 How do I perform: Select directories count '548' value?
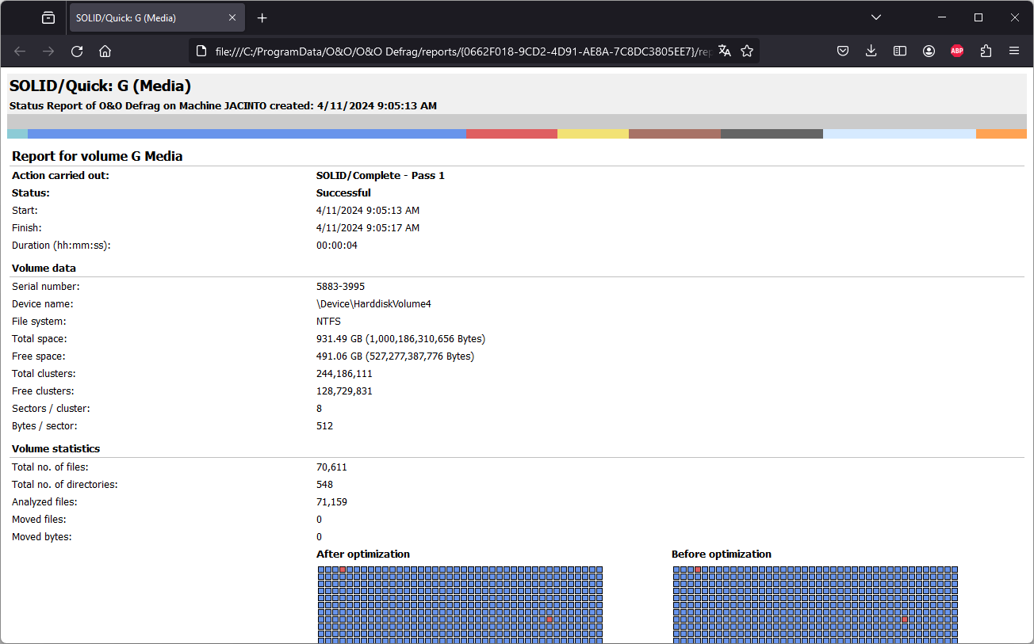pos(324,484)
